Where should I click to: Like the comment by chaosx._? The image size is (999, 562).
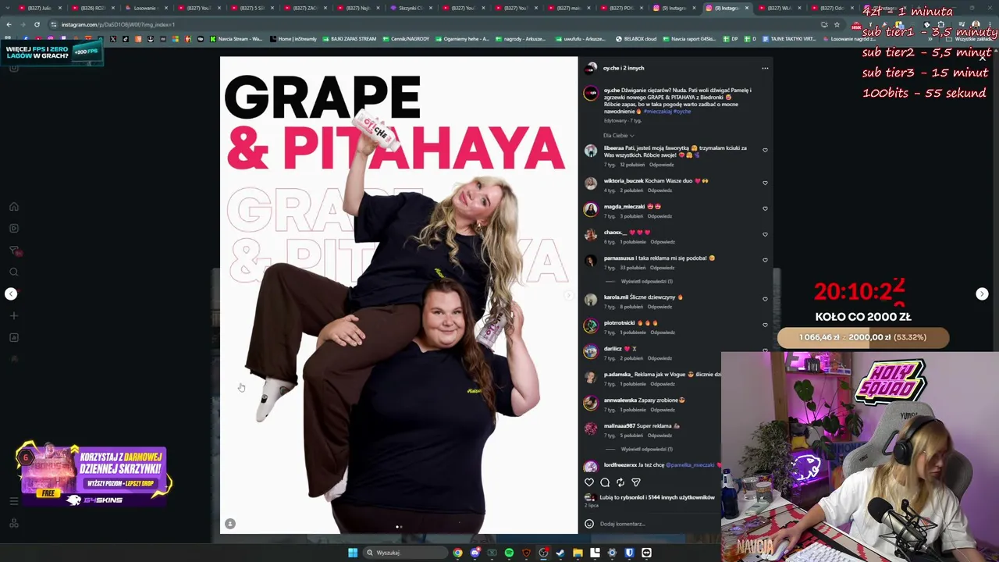[x=765, y=234]
